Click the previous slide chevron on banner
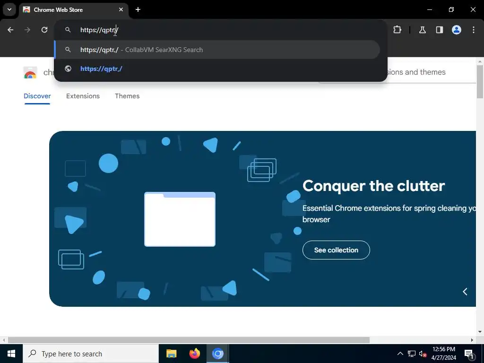484x363 pixels. (465, 291)
